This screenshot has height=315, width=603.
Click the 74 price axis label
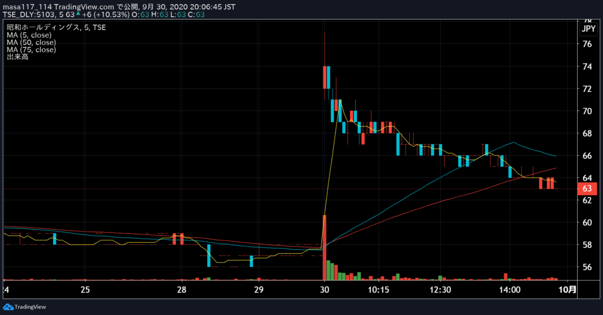[x=587, y=67]
